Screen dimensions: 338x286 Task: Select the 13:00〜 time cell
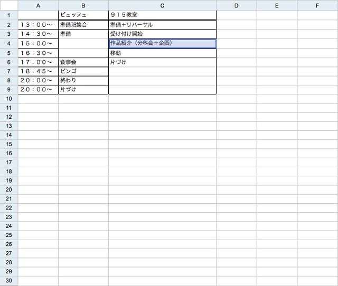point(38,25)
